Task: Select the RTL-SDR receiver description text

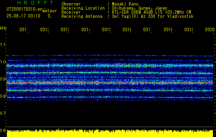Action: [151, 12]
